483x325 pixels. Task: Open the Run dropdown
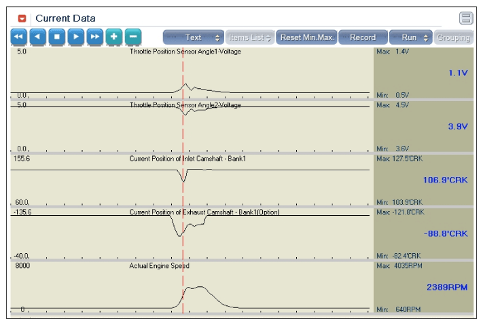click(x=410, y=37)
